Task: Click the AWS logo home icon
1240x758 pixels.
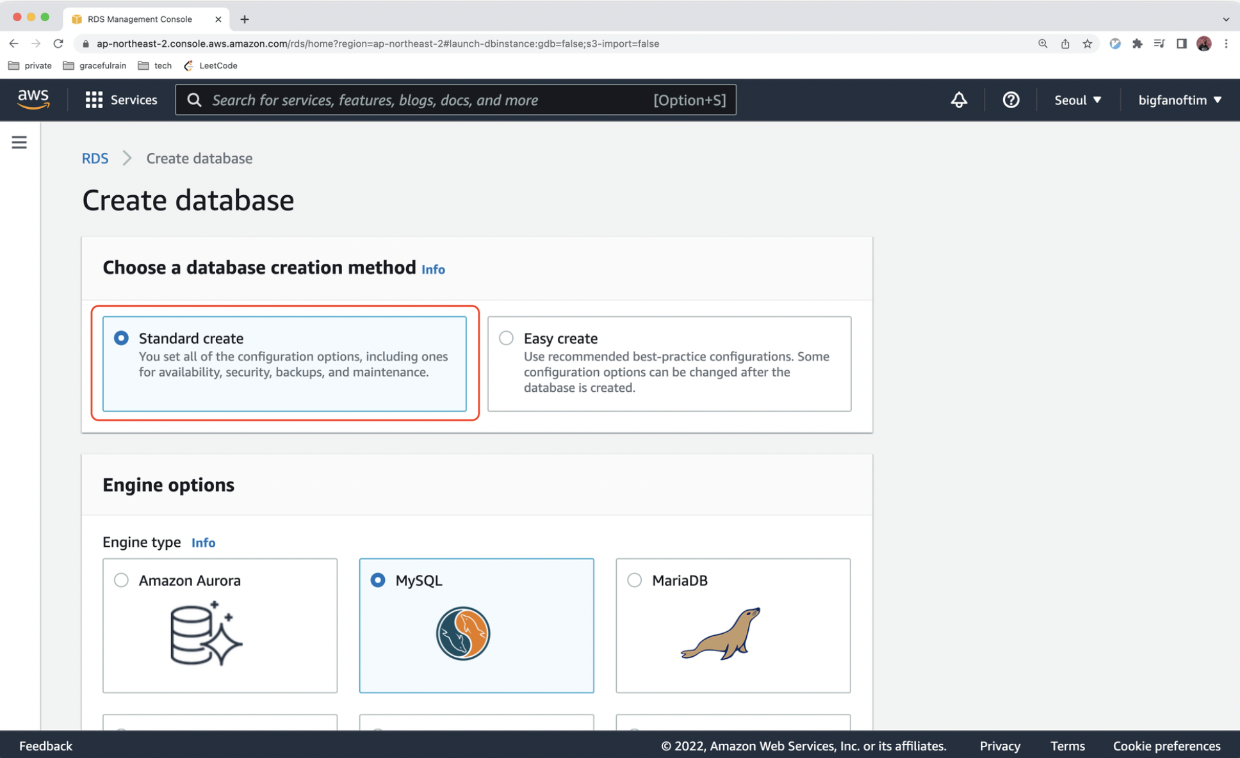Action: click(x=33, y=99)
